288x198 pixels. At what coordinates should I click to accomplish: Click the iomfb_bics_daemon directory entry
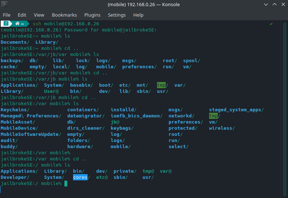pos(136,116)
